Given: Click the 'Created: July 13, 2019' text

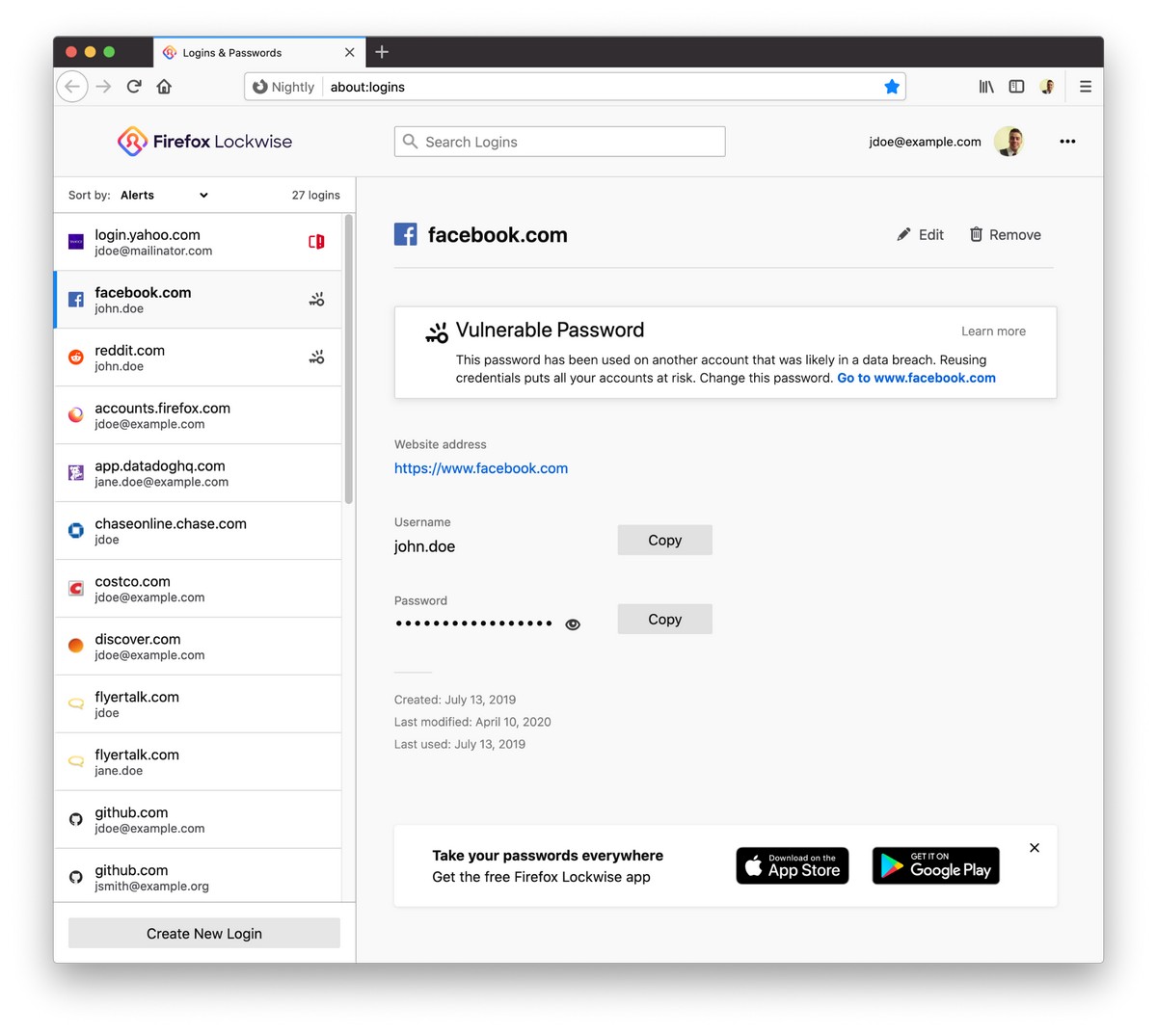Looking at the screenshot, I should pyautogui.click(x=455, y=700).
